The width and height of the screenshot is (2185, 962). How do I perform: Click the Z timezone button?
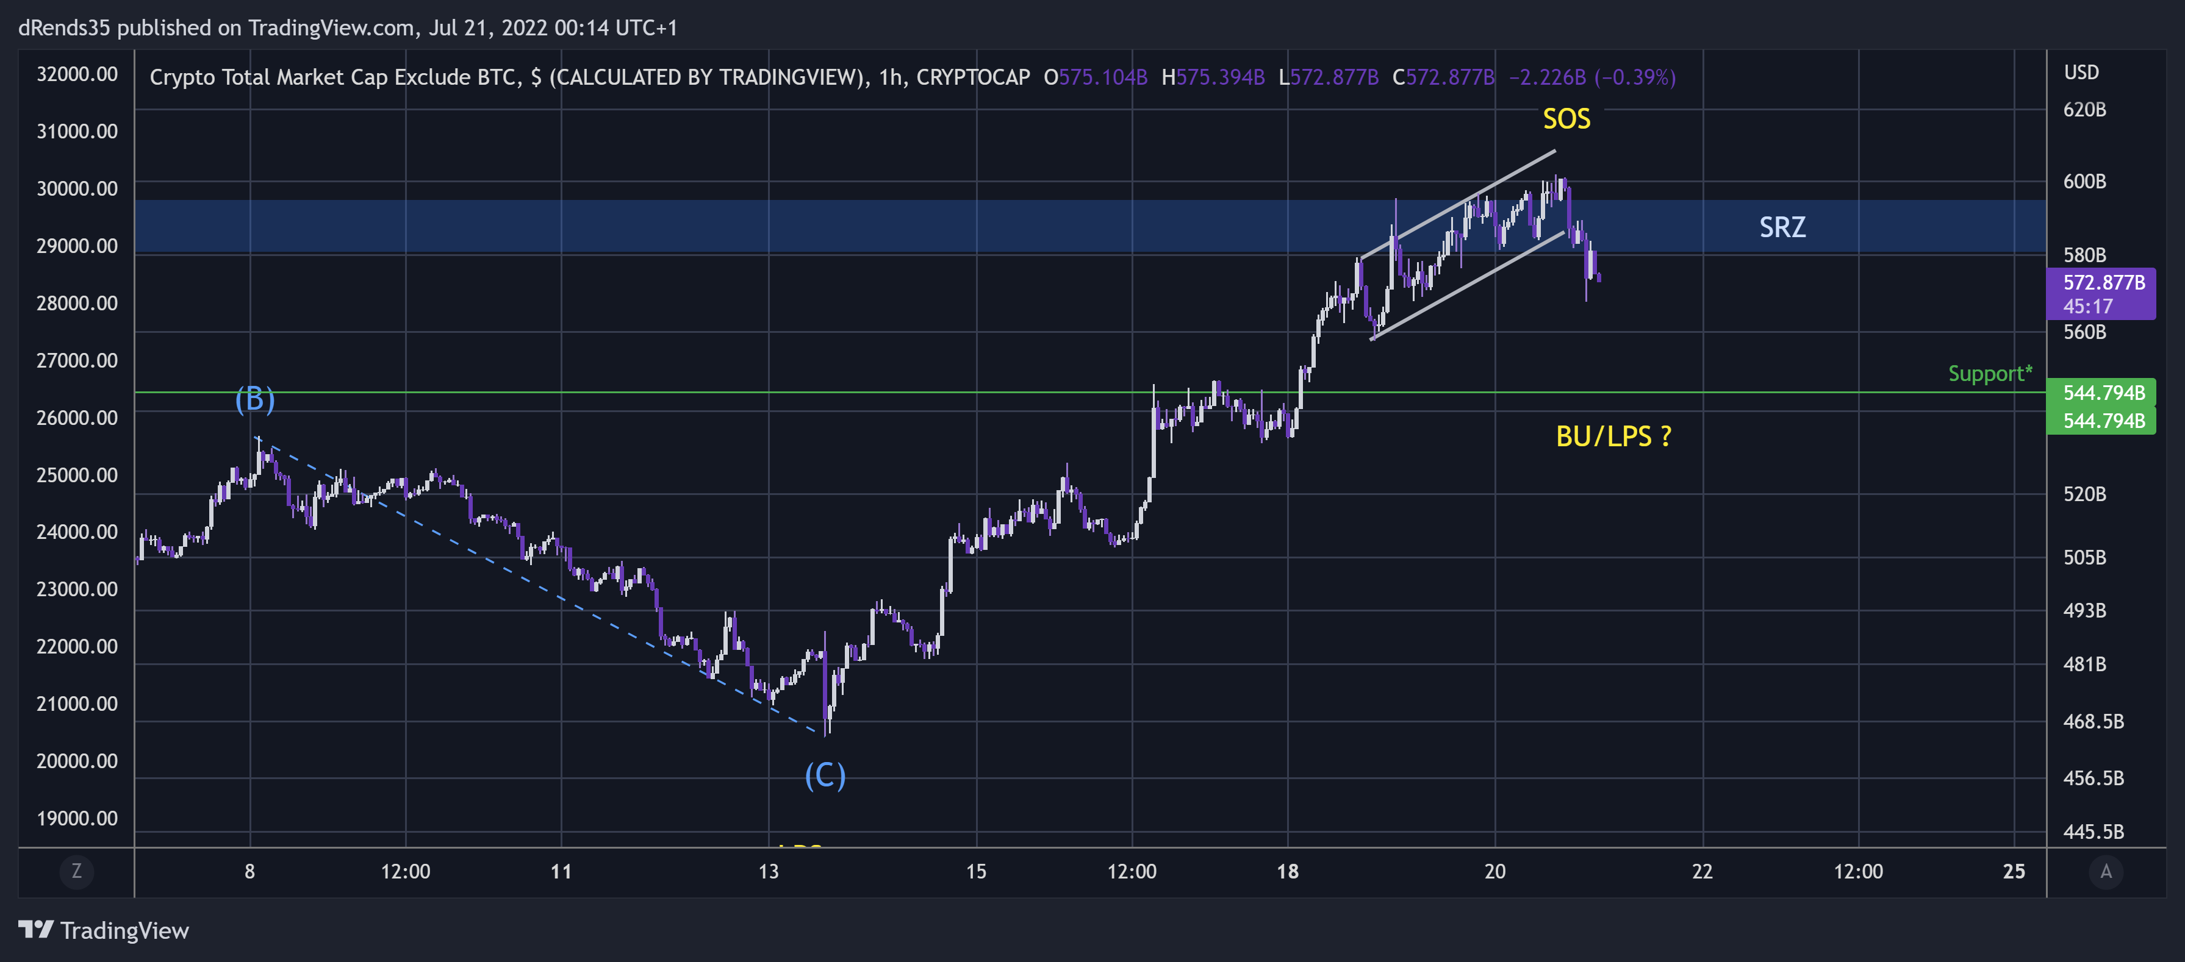click(76, 871)
